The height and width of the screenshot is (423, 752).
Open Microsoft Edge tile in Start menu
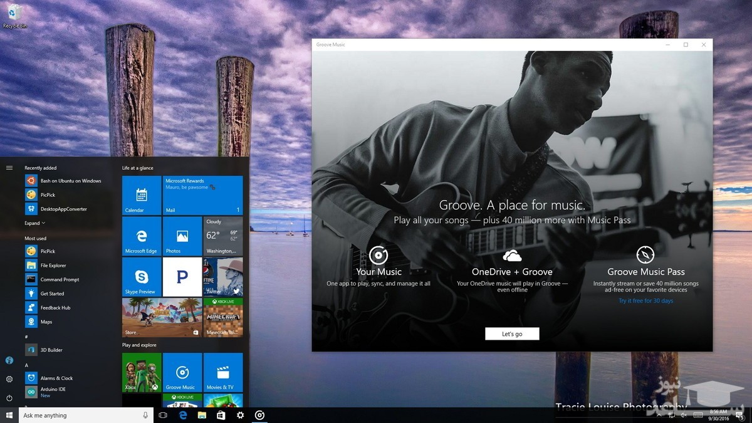click(x=141, y=236)
